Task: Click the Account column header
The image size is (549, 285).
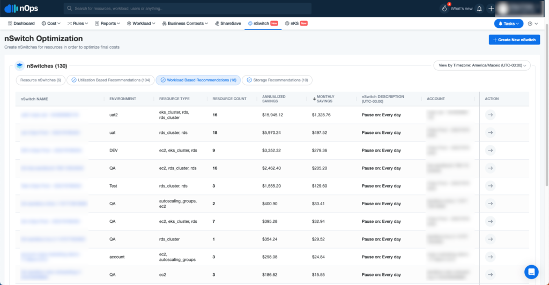Action: tap(435, 99)
